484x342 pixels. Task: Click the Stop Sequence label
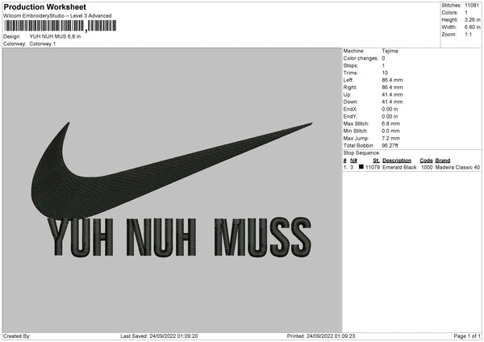coord(361,153)
